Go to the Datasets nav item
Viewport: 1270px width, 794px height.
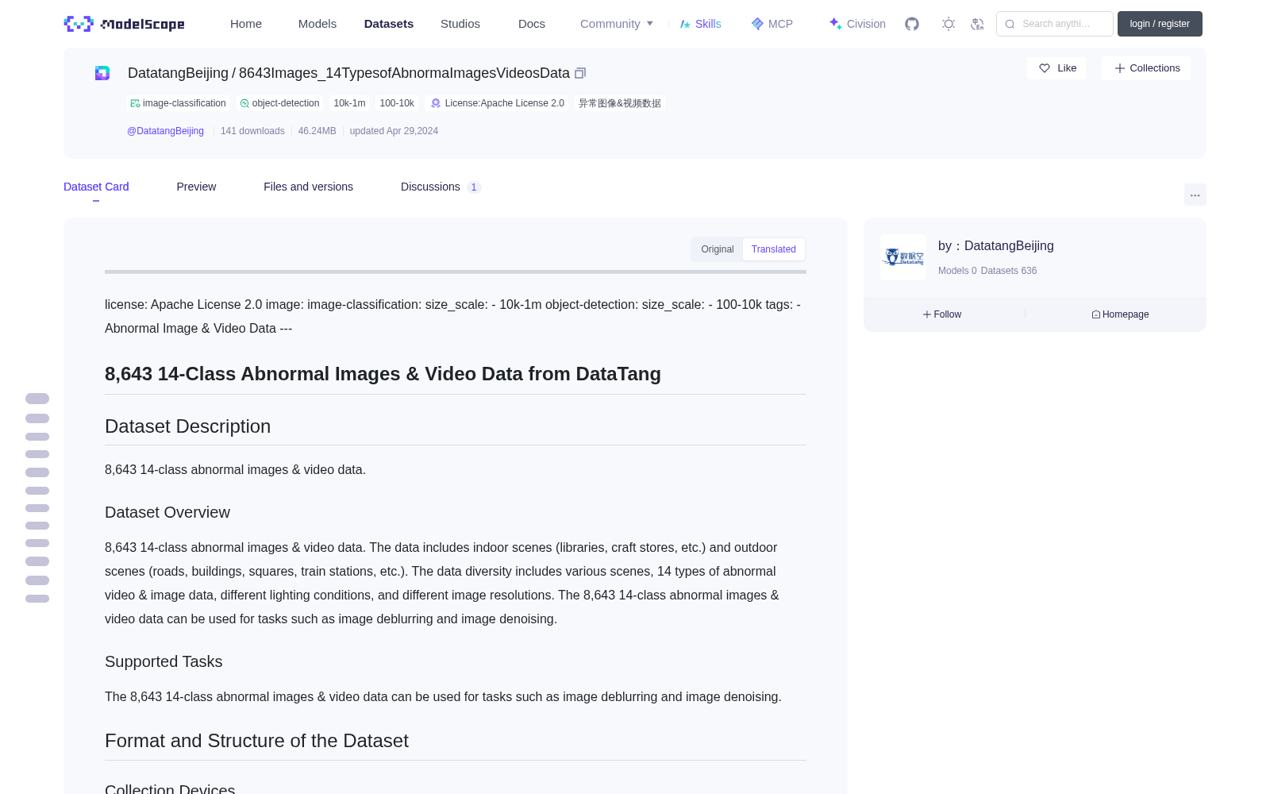389,24
